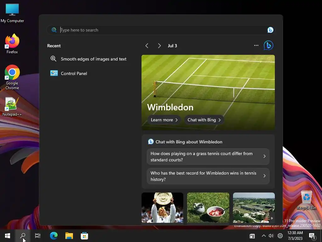Viewport: 322px width, 242px height.
Task: Open Firefox desktop shortcut
Action: pos(12,44)
